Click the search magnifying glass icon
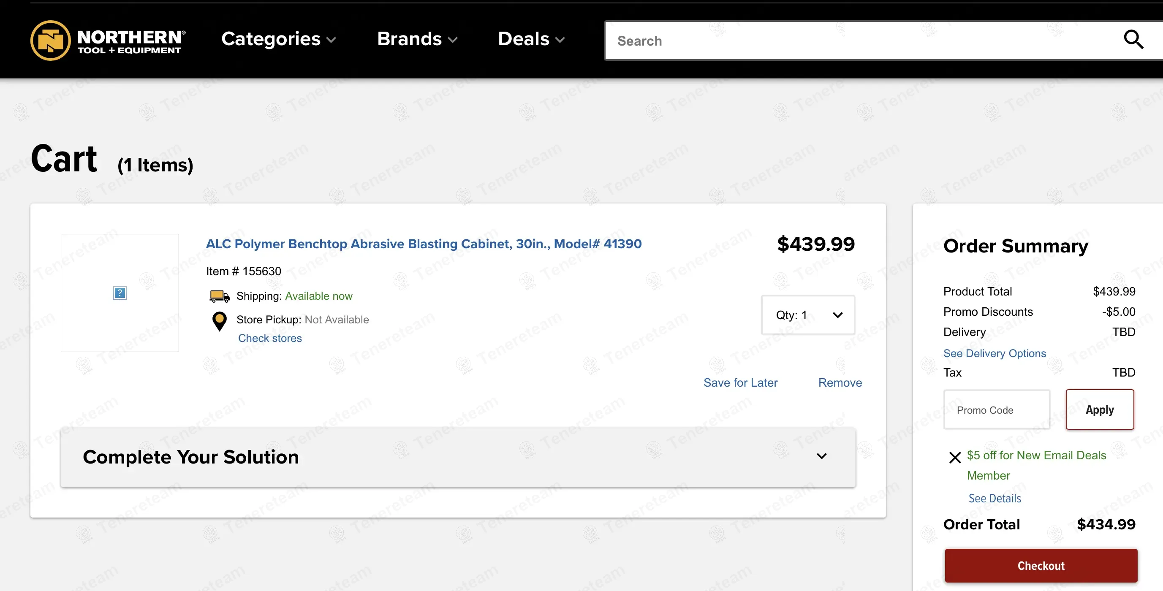The width and height of the screenshot is (1163, 591). [1133, 40]
